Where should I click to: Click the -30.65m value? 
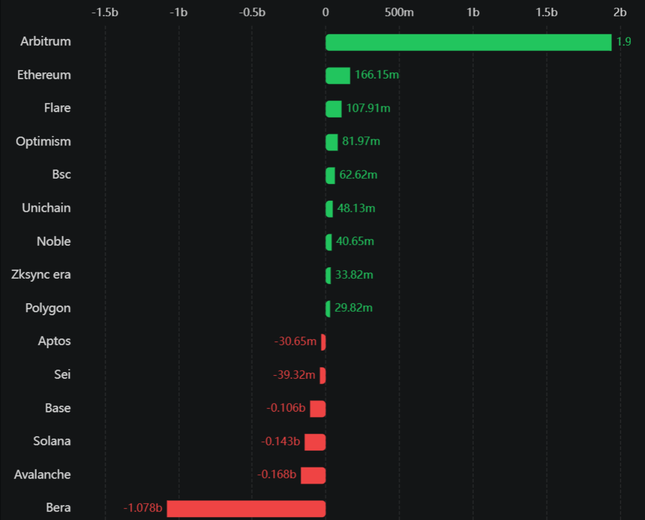click(x=295, y=341)
